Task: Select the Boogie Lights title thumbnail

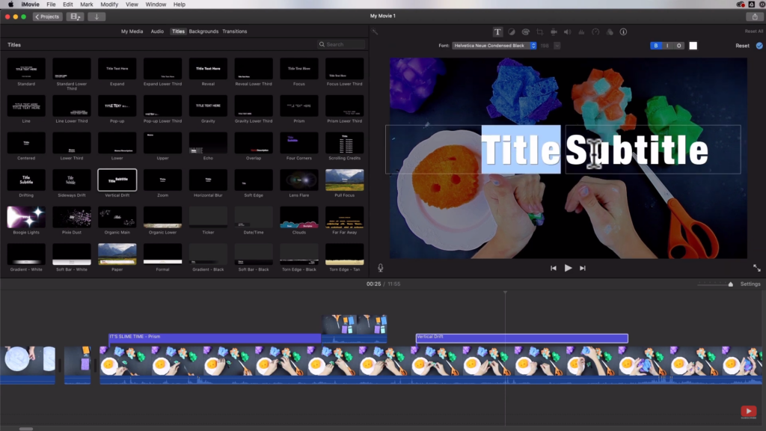Action: (26, 217)
